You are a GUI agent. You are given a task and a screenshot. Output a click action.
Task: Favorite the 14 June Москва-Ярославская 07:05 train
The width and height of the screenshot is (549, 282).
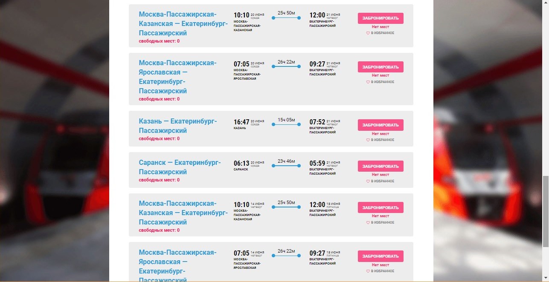[368, 271]
